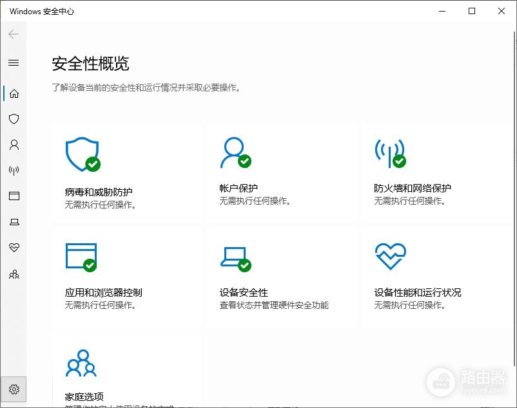Click the 安全性概览 page heading
This screenshot has height=408, width=517.
[x=90, y=64]
